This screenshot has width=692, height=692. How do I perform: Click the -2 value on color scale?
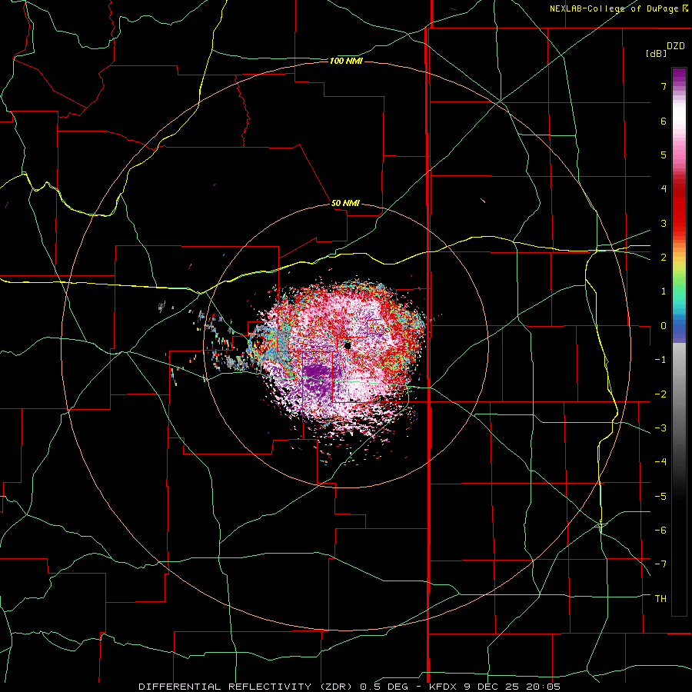(x=660, y=394)
